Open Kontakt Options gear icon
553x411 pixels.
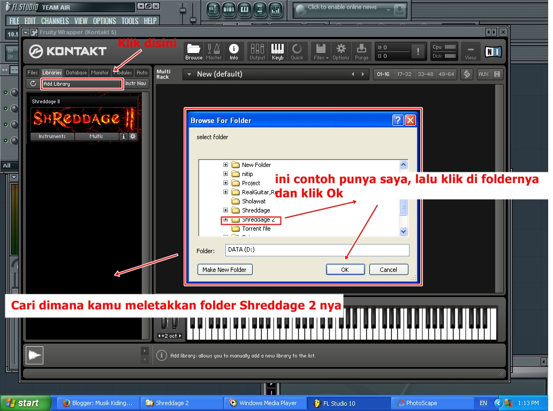[340, 52]
